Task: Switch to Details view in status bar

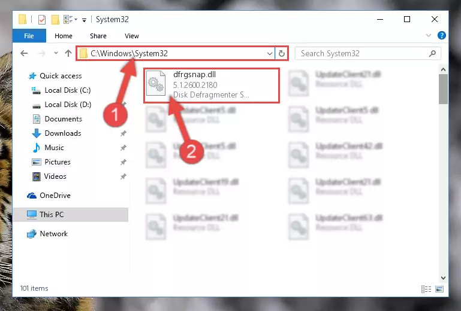Action: point(426,289)
